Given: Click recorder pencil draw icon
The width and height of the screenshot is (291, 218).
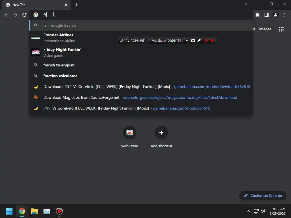Looking at the screenshot, I should pos(199,40).
